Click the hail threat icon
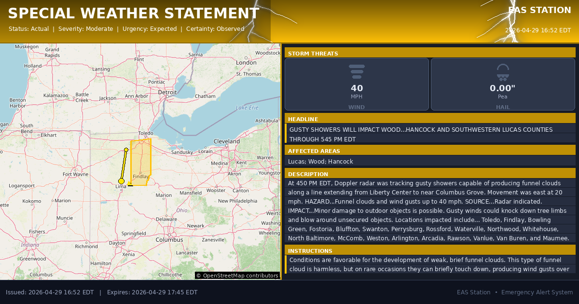The width and height of the screenshot is (579, 304). click(502, 72)
